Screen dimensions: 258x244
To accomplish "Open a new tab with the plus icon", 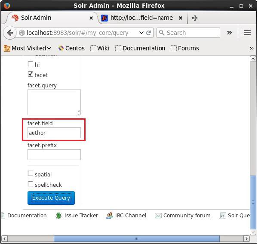I will [x=195, y=18].
